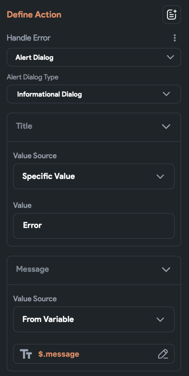Click the Tt text type icon
This screenshot has height=376, width=189.
(x=26, y=354)
